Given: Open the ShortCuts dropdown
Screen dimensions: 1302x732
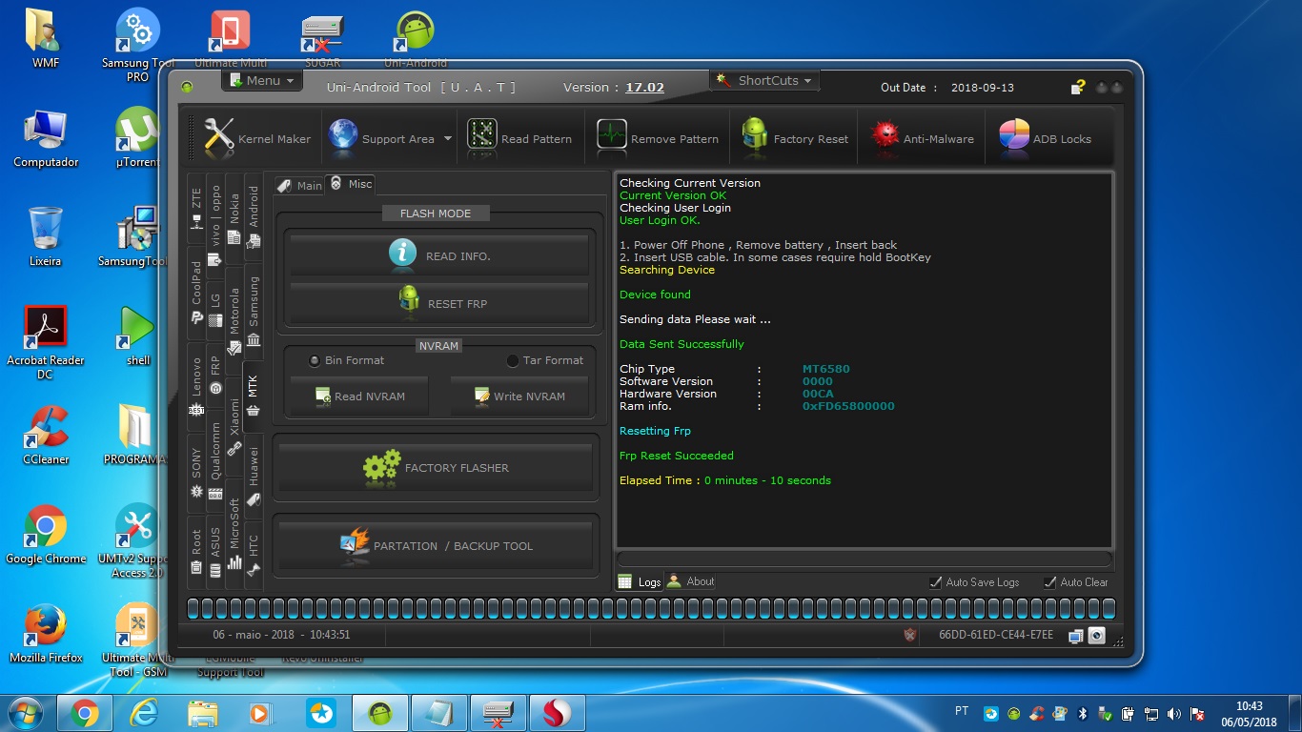Looking at the screenshot, I should 766,80.
